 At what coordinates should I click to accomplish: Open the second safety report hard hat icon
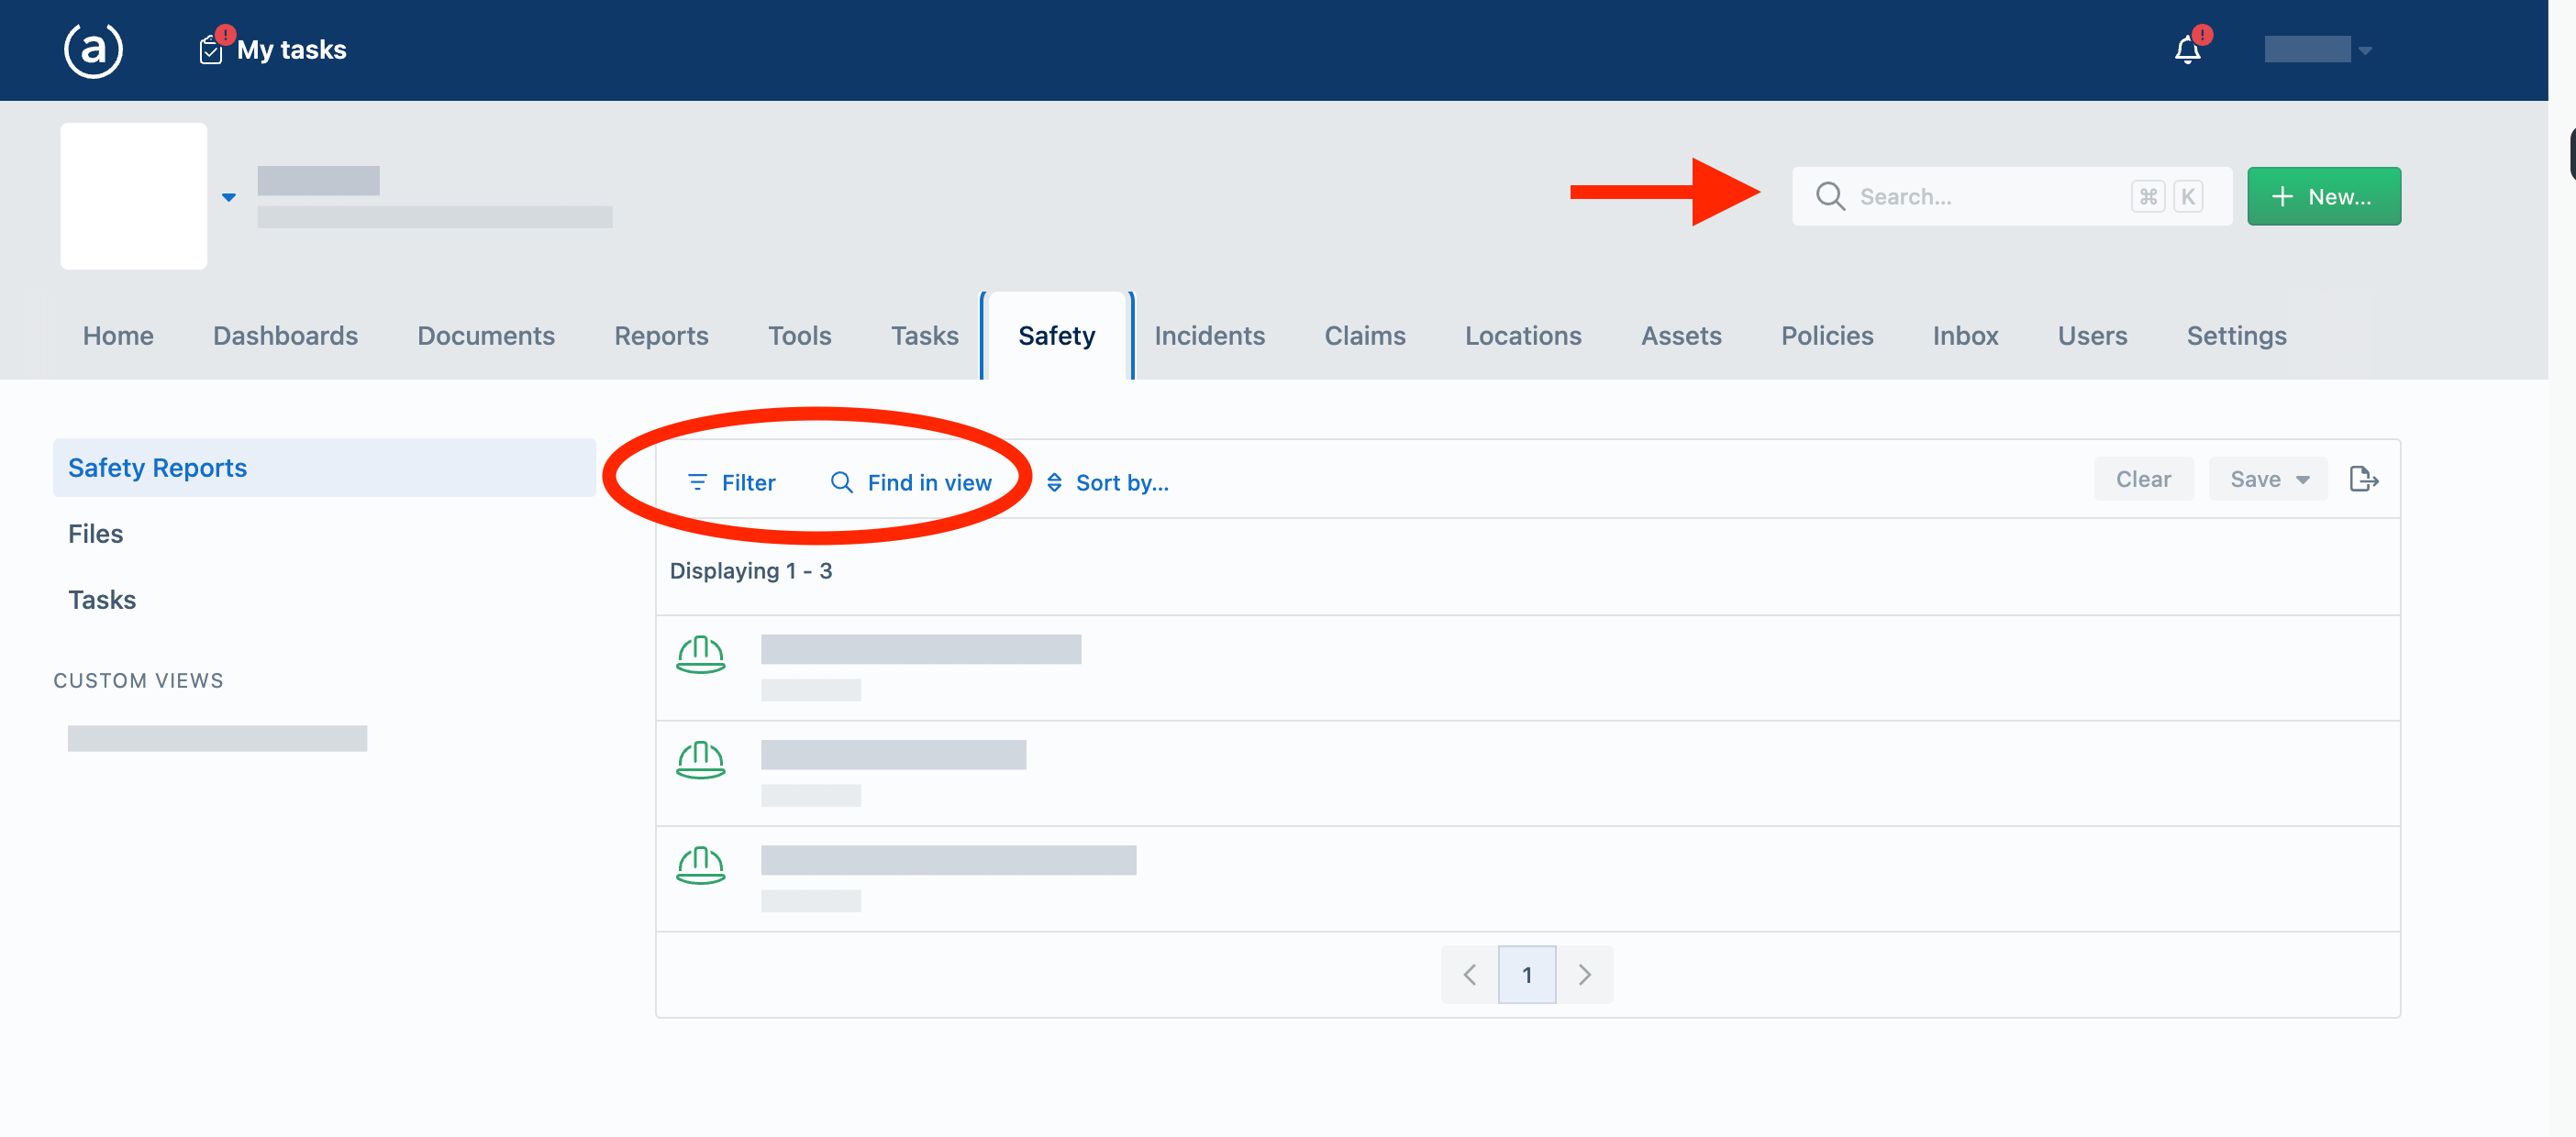(x=700, y=759)
